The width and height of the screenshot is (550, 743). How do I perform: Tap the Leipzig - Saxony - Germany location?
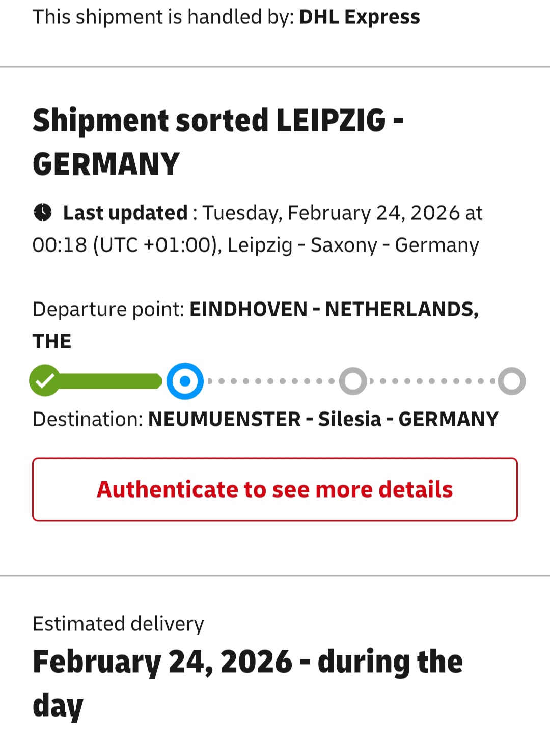pyautogui.click(x=353, y=245)
